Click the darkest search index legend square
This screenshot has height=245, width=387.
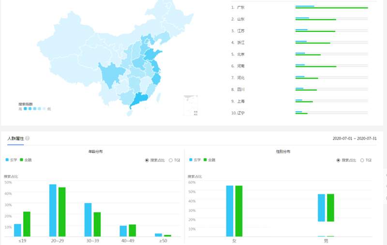[25, 109]
